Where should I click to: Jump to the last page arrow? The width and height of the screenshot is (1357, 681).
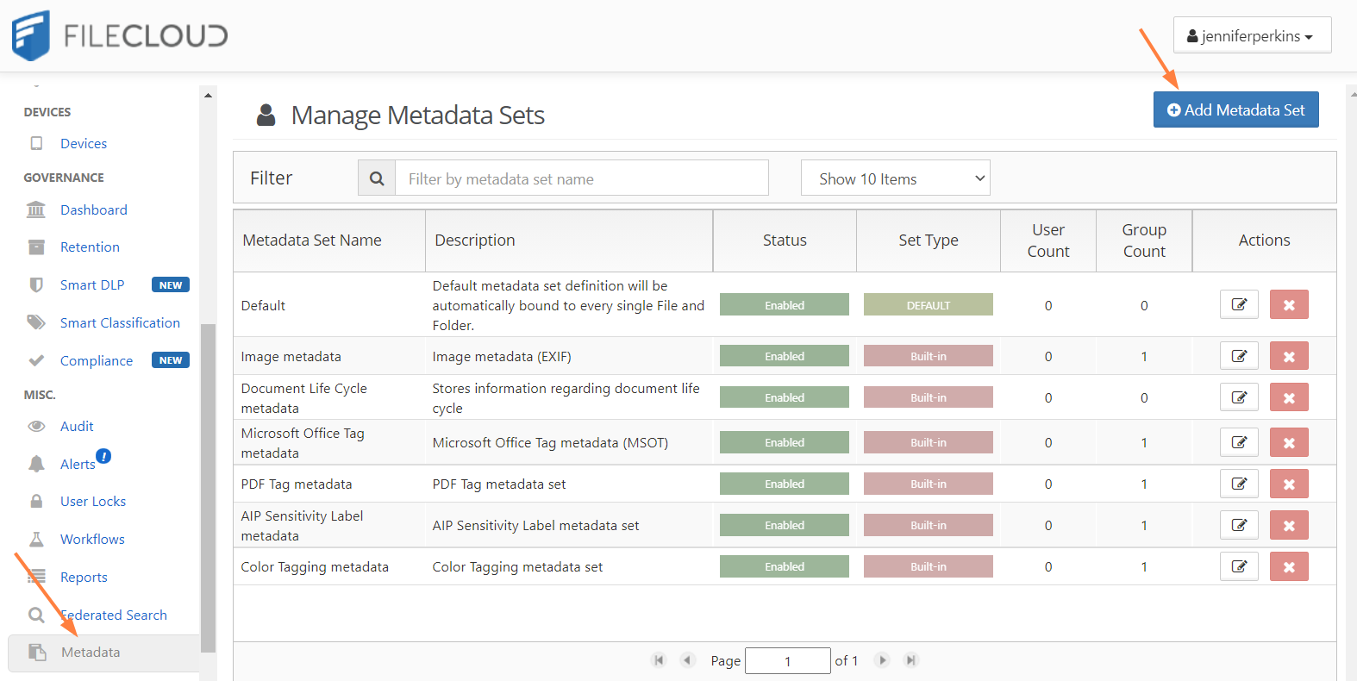pos(910,660)
